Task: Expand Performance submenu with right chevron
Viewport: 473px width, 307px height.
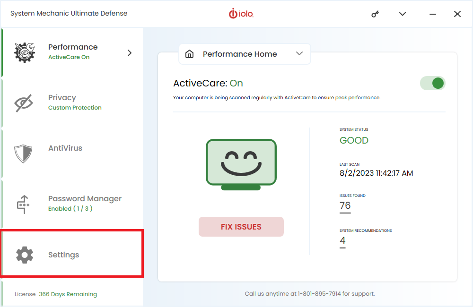Action: pyautogui.click(x=130, y=53)
